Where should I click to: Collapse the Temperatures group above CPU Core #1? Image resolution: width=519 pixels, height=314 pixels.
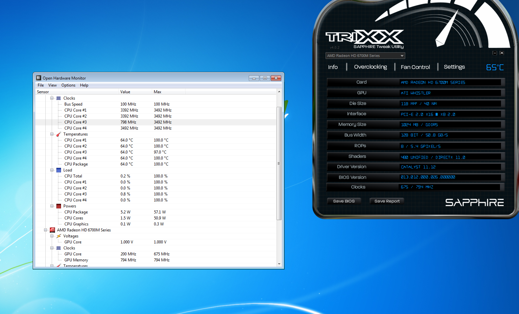pyautogui.click(x=52, y=134)
